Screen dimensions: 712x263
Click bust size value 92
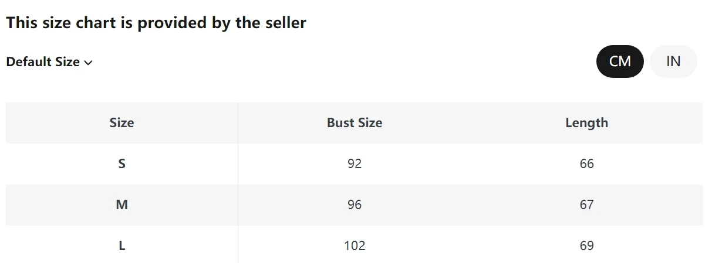click(355, 164)
